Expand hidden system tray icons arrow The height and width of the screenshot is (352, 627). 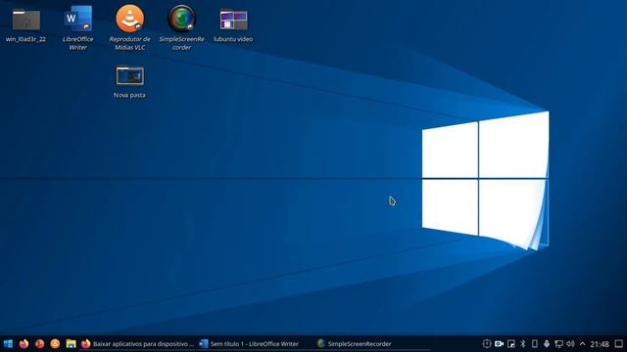(582, 343)
